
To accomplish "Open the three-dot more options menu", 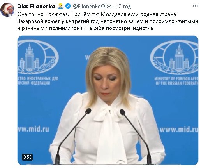I will pos(195,6).
